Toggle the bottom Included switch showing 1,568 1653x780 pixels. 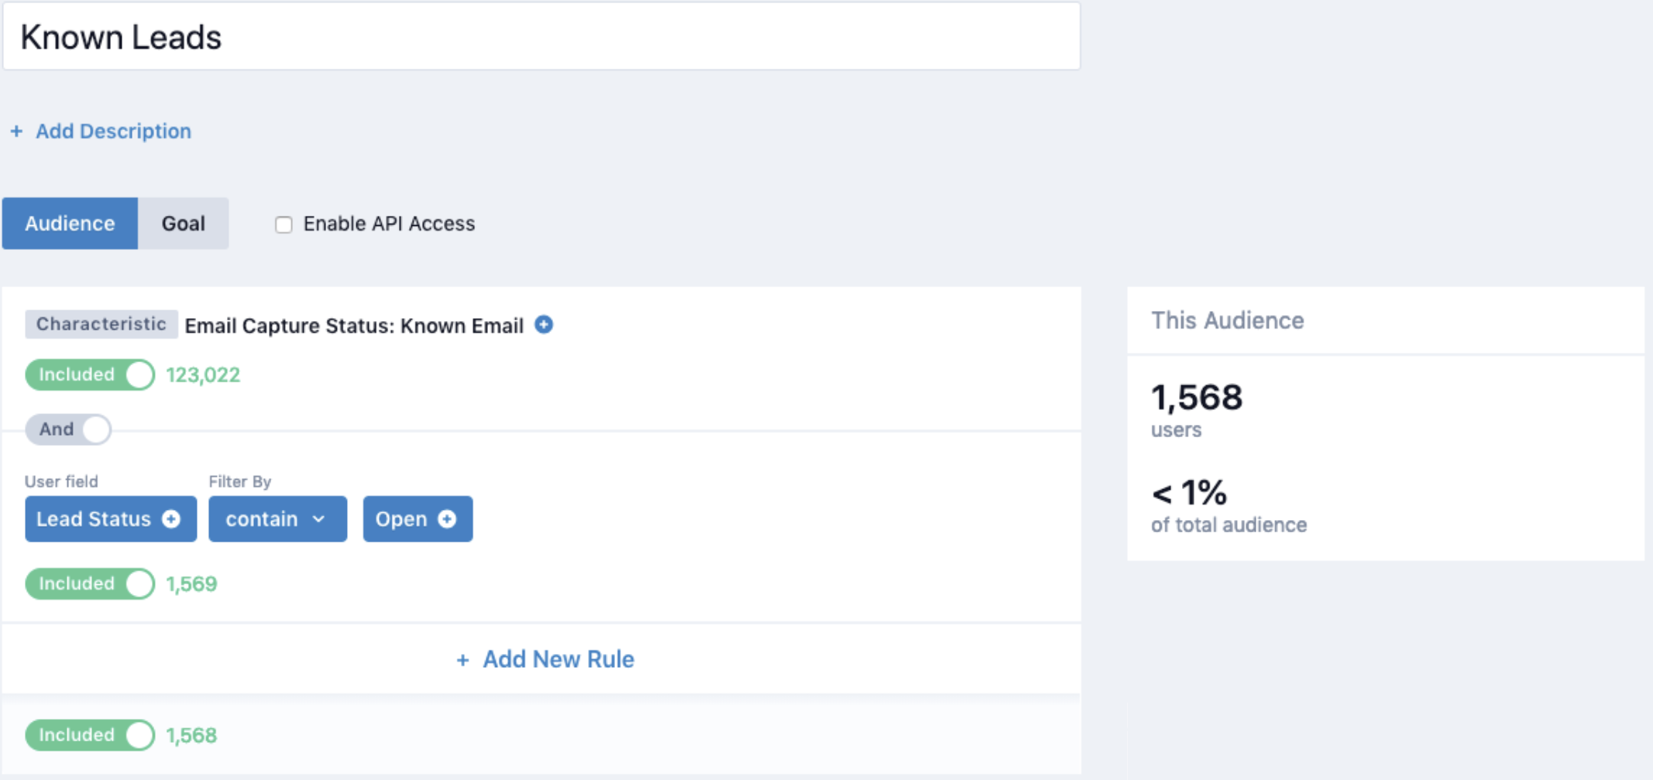click(90, 735)
